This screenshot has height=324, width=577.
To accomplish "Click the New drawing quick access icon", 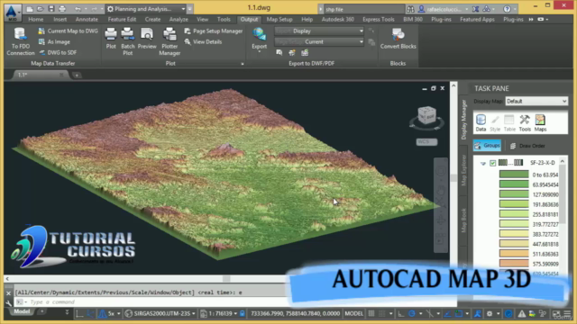I will tap(30, 9).
